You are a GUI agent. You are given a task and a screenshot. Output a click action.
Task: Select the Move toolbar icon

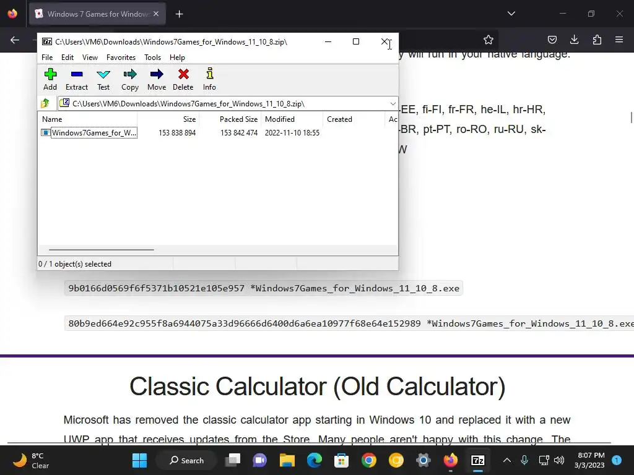point(157,79)
